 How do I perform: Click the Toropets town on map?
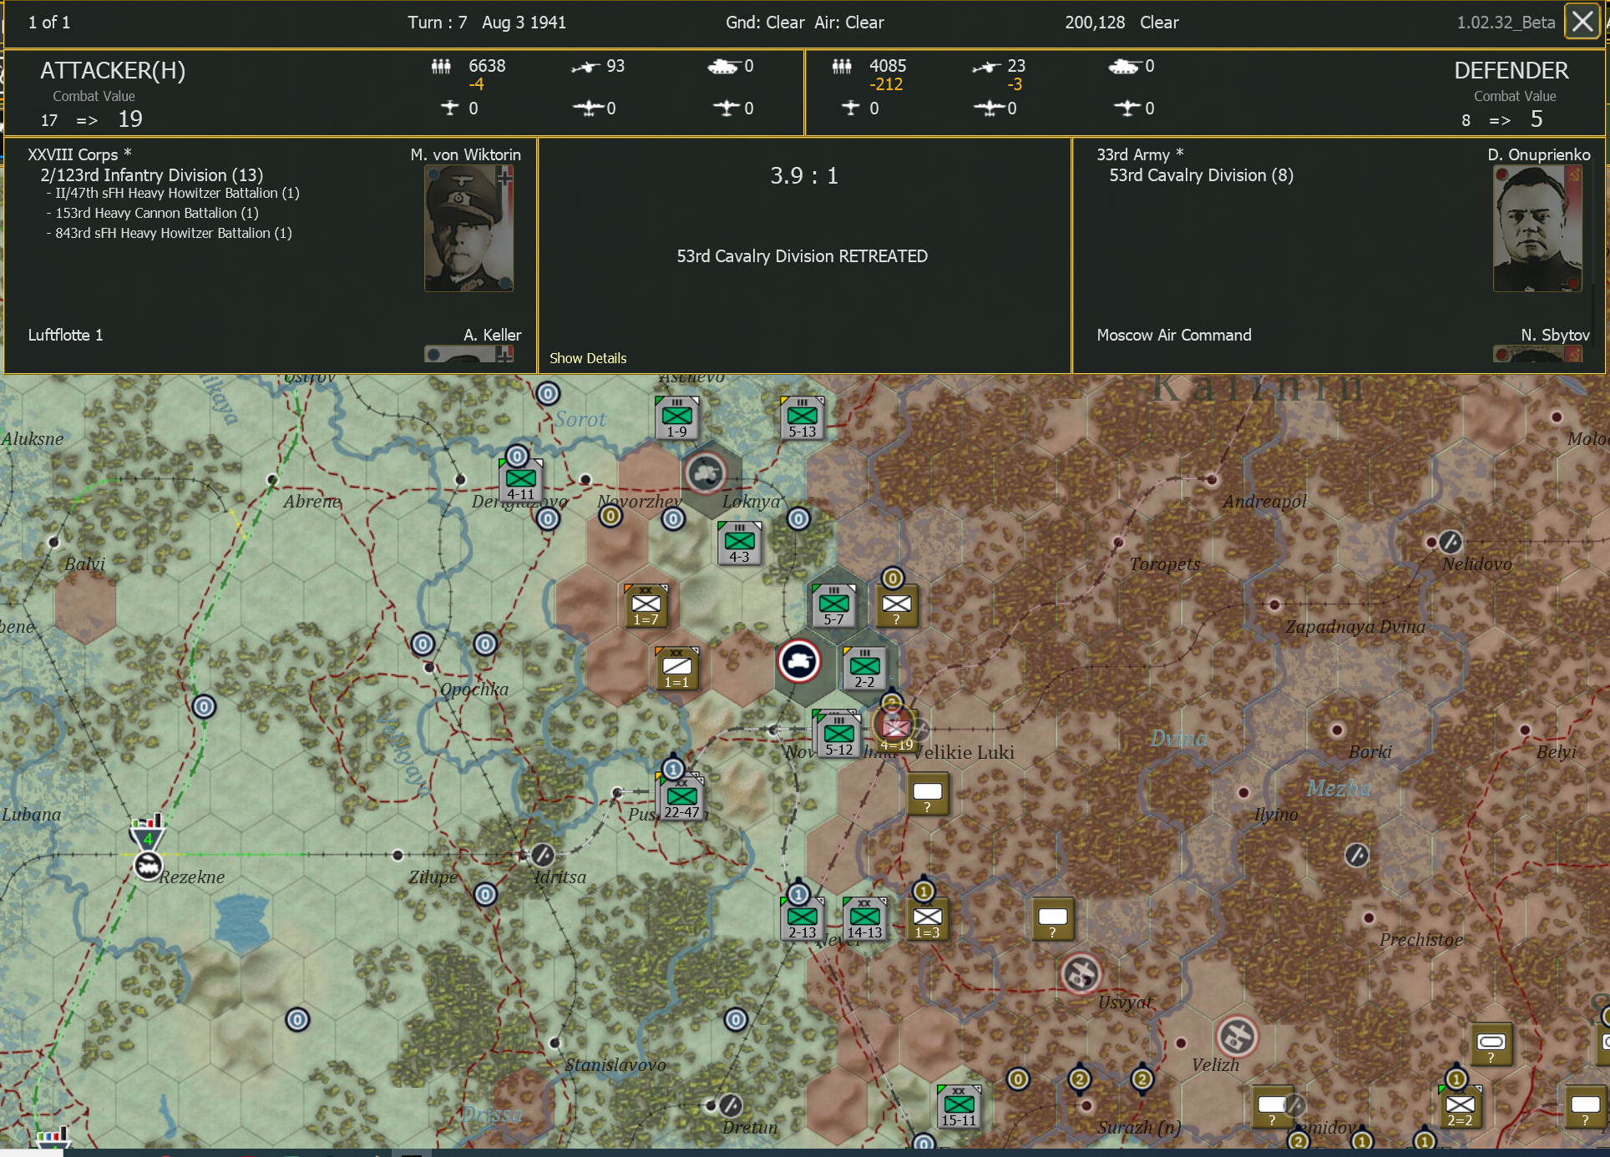(1117, 542)
